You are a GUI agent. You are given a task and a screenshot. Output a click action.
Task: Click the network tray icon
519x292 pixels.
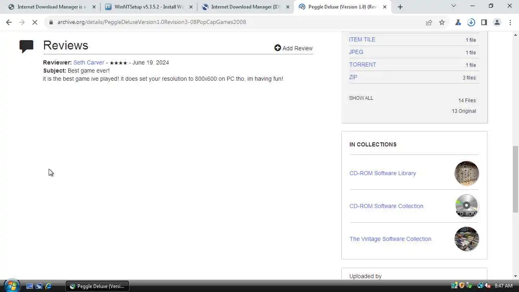[x=480, y=286]
